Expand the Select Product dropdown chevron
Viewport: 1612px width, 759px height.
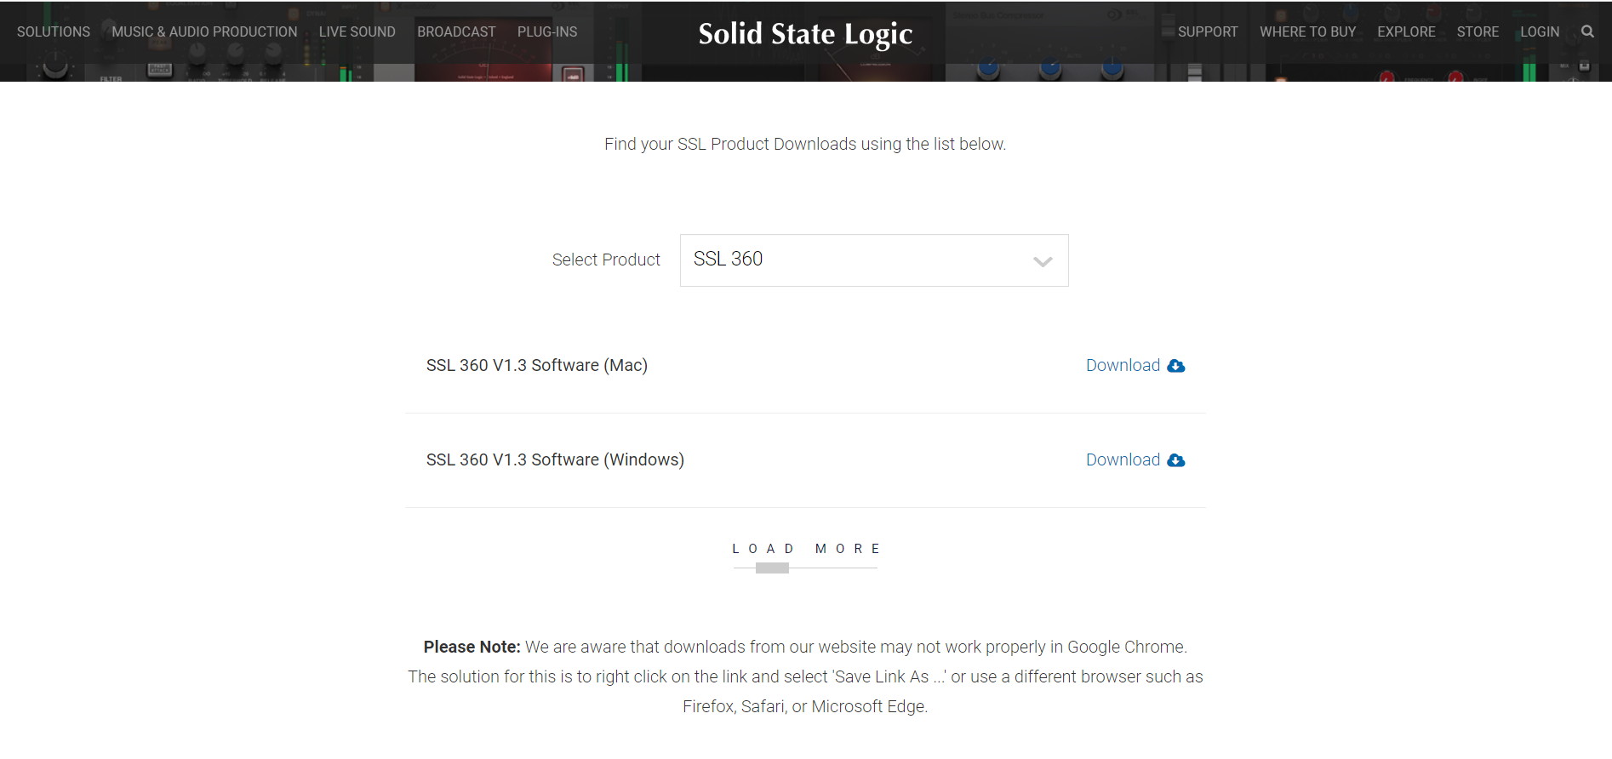pyautogui.click(x=1043, y=261)
